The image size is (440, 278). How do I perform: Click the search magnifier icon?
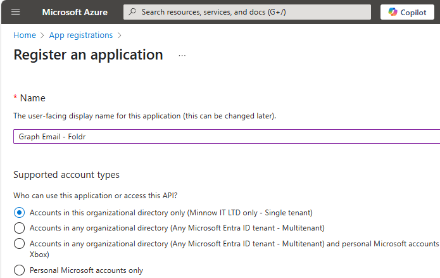(132, 12)
